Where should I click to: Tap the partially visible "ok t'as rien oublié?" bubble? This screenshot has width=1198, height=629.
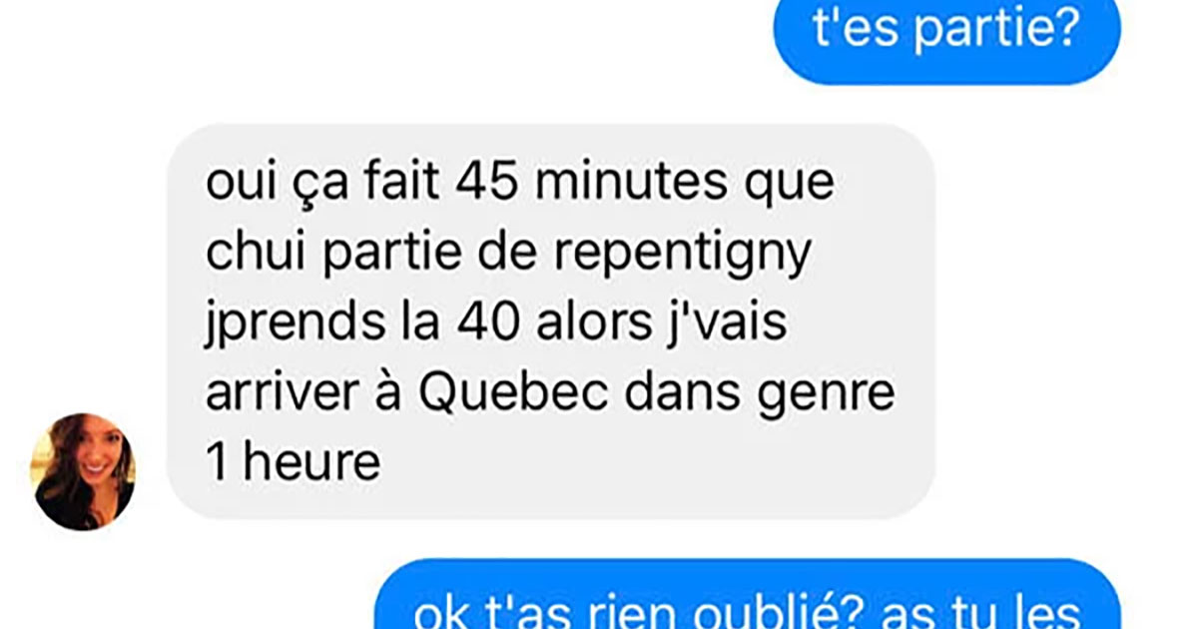[x=748, y=595]
